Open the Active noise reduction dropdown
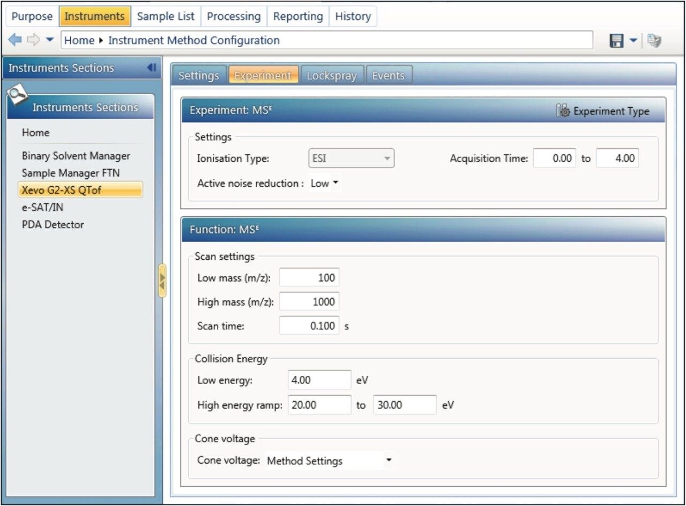This screenshot has width=686, height=506. [325, 183]
